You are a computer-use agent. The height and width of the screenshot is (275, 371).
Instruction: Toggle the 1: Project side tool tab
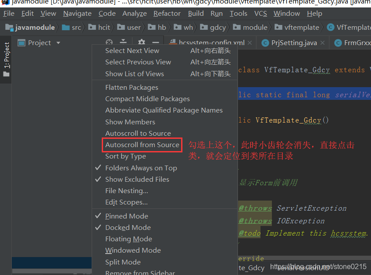click(x=6, y=60)
